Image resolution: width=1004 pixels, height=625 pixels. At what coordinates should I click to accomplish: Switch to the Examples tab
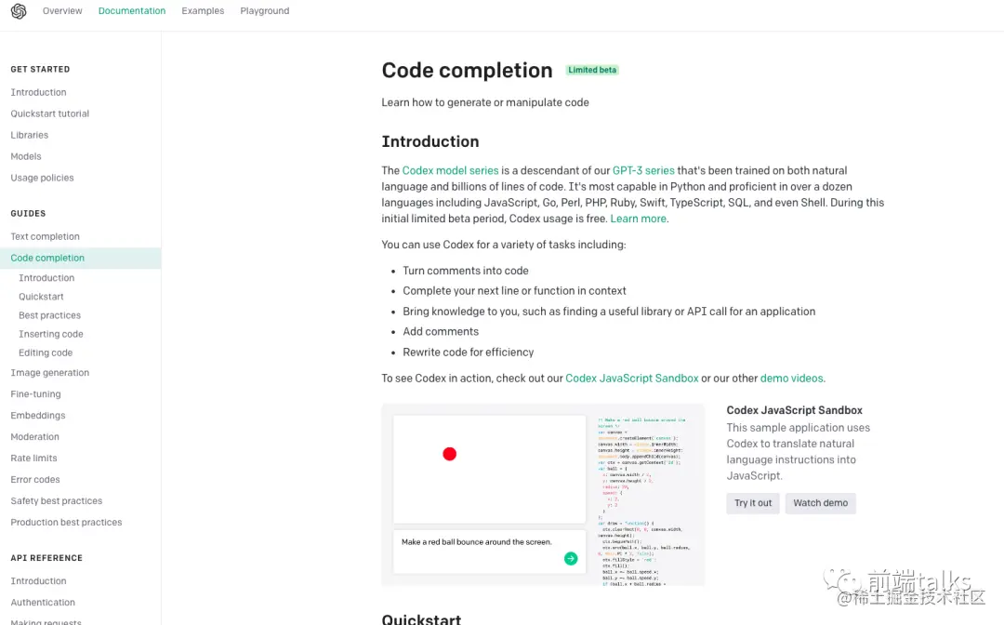203,11
